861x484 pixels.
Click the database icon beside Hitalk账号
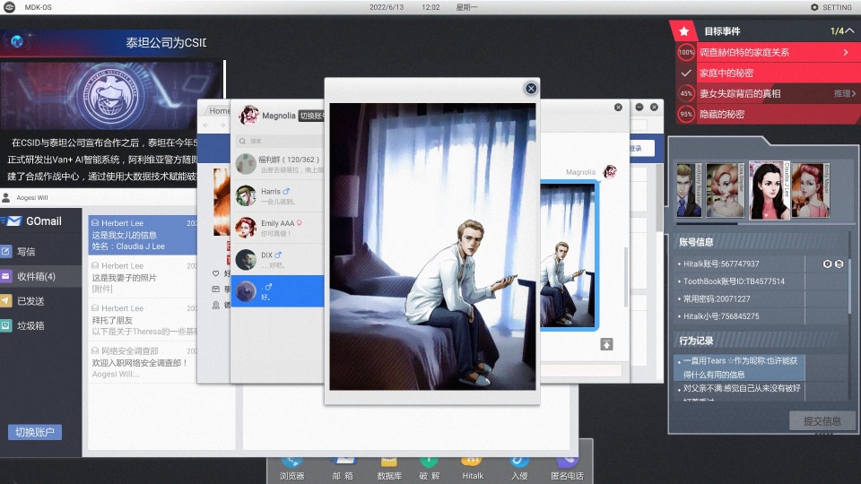[x=839, y=264]
